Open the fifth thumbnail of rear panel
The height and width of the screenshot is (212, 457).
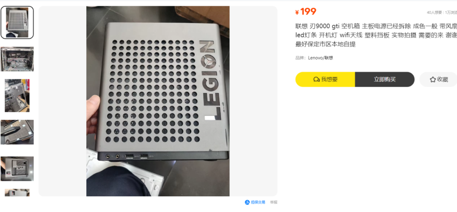(17, 169)
